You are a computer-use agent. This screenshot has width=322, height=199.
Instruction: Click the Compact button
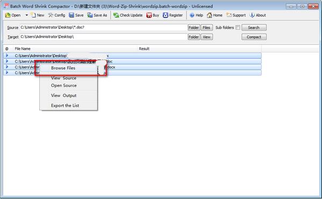(x=254, y=37)
